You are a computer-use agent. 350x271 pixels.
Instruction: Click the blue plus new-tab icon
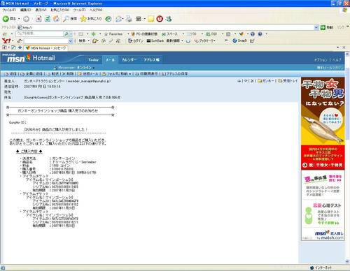pos(20,47)
